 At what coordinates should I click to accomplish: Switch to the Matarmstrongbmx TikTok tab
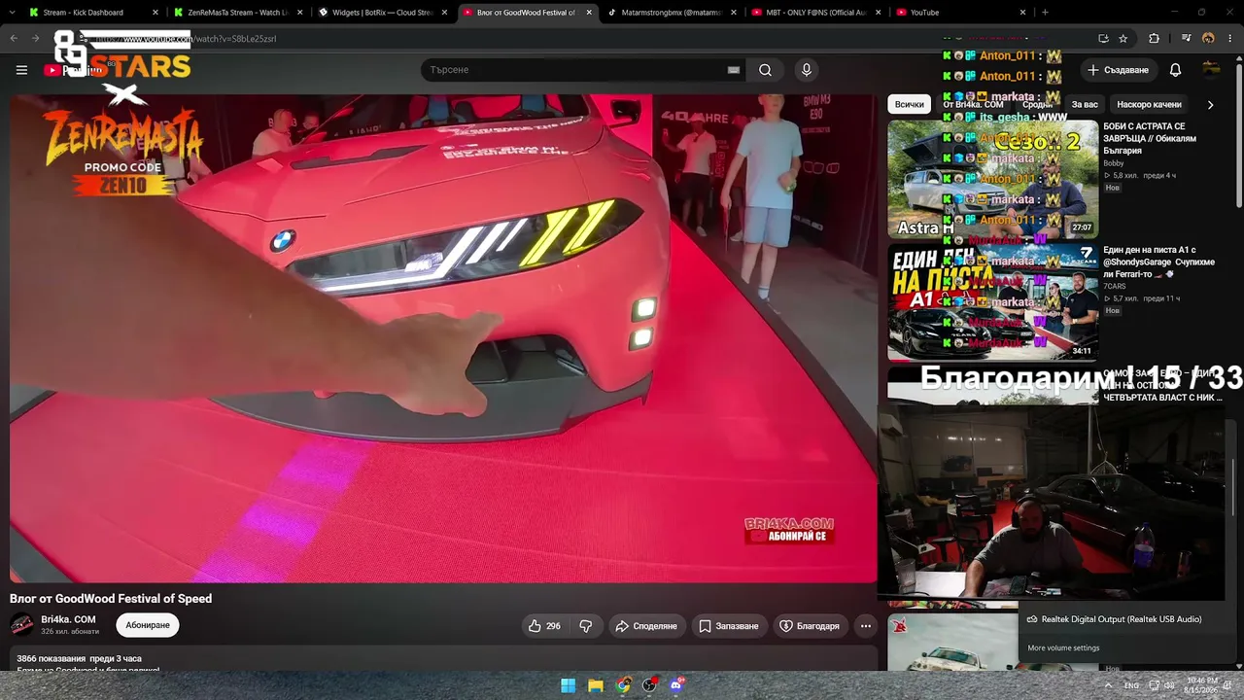[x=673, y=13]
